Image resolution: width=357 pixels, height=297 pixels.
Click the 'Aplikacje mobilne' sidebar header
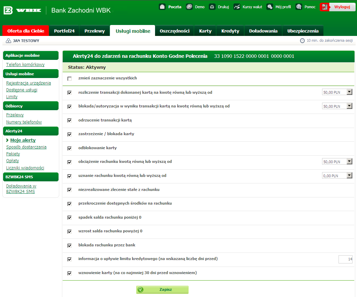pyautogui.click(x=31, y=55)
